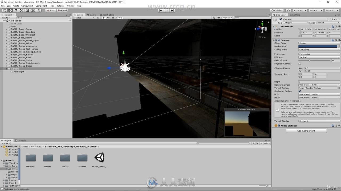Image resolution: width=341 pixels, height=191 pixels.
Task: Open the Window menu
Action: [70, 6]
